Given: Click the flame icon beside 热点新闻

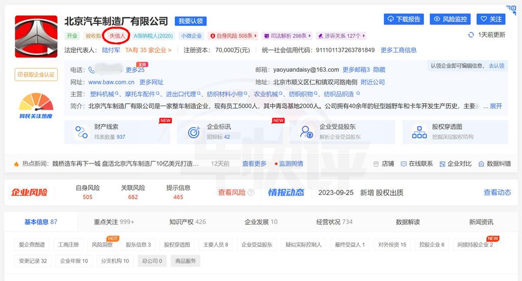Looking at the screenshot, I should click(16, 164).
